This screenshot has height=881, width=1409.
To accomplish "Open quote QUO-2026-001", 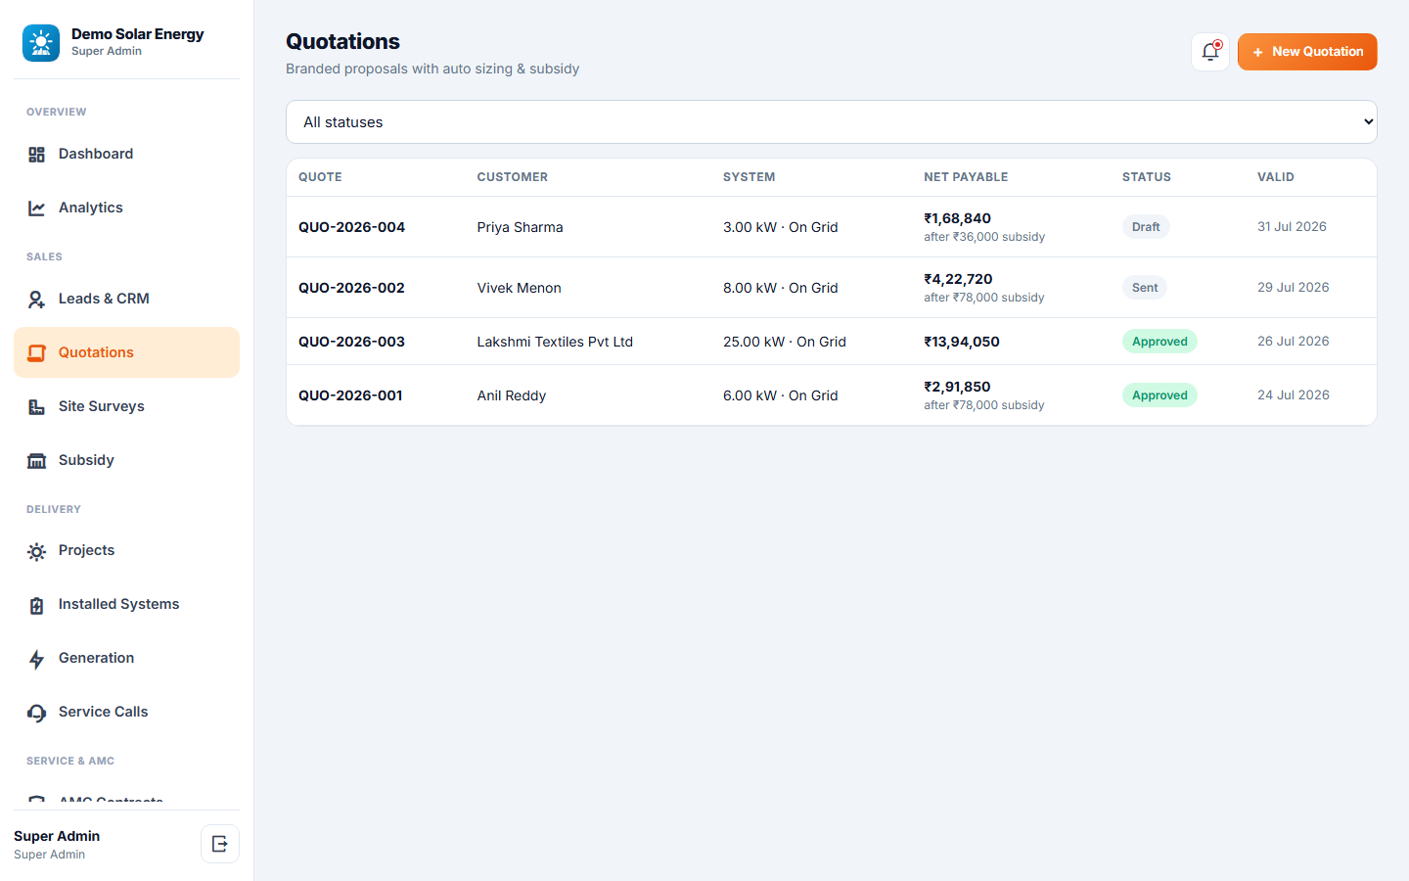I will click(x=350, y=395).
